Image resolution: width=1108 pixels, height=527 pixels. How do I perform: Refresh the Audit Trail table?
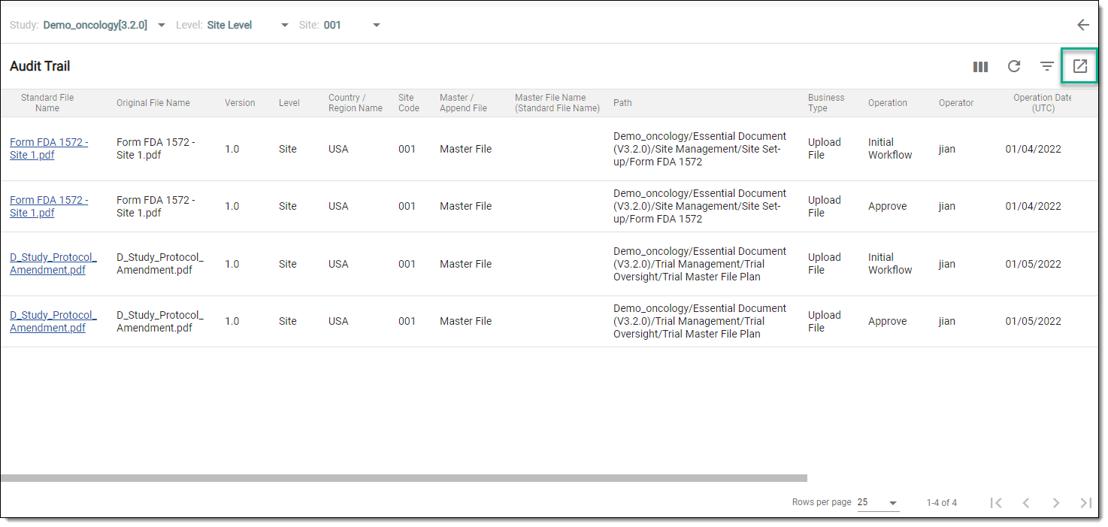click(x=1014, y=66)
